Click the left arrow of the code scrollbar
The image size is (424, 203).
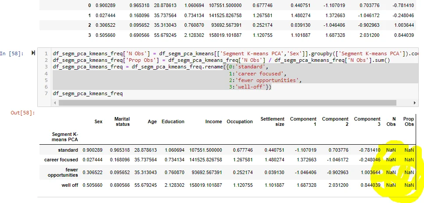click(55, 103)
